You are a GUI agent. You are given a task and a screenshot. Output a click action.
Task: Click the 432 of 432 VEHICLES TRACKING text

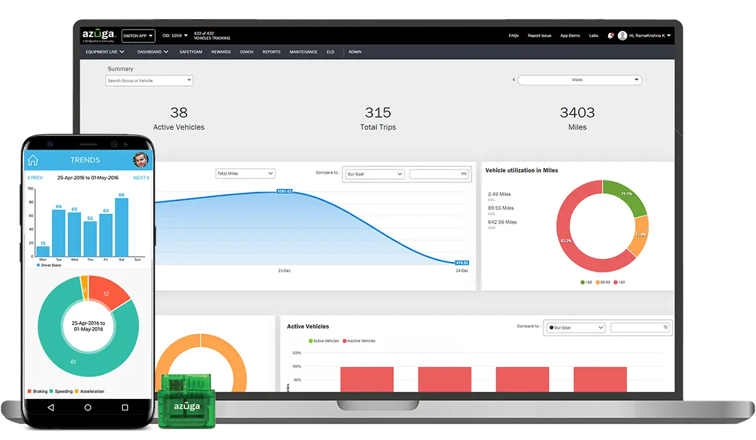point(212,35)
